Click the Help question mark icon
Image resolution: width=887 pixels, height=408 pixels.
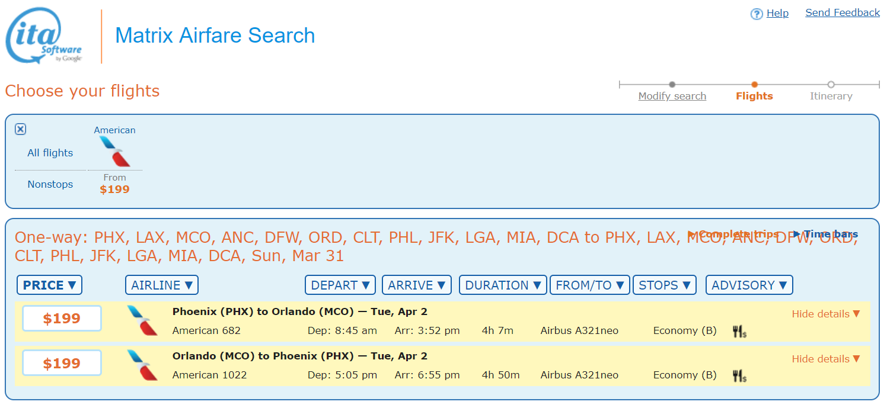tap(756, 14)
